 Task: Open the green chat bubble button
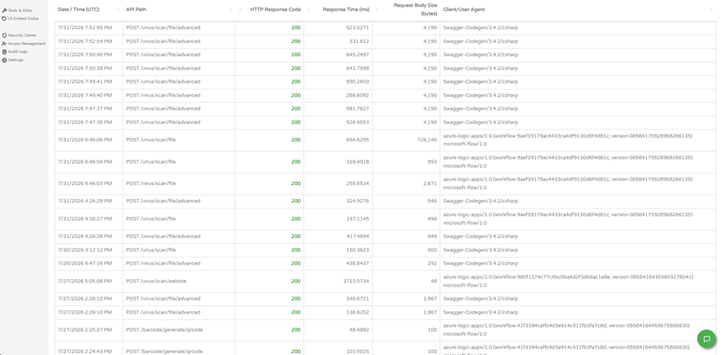click(706, 339)
